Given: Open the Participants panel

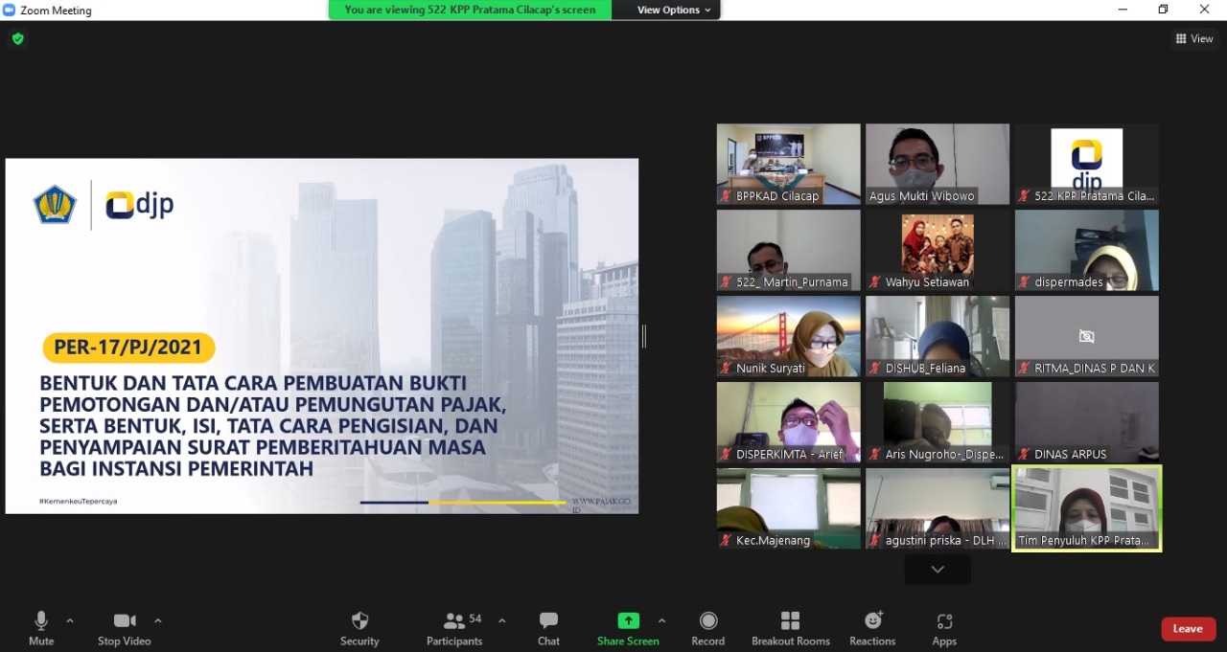Looking at the screenshot, I should [x=455, y=628].
